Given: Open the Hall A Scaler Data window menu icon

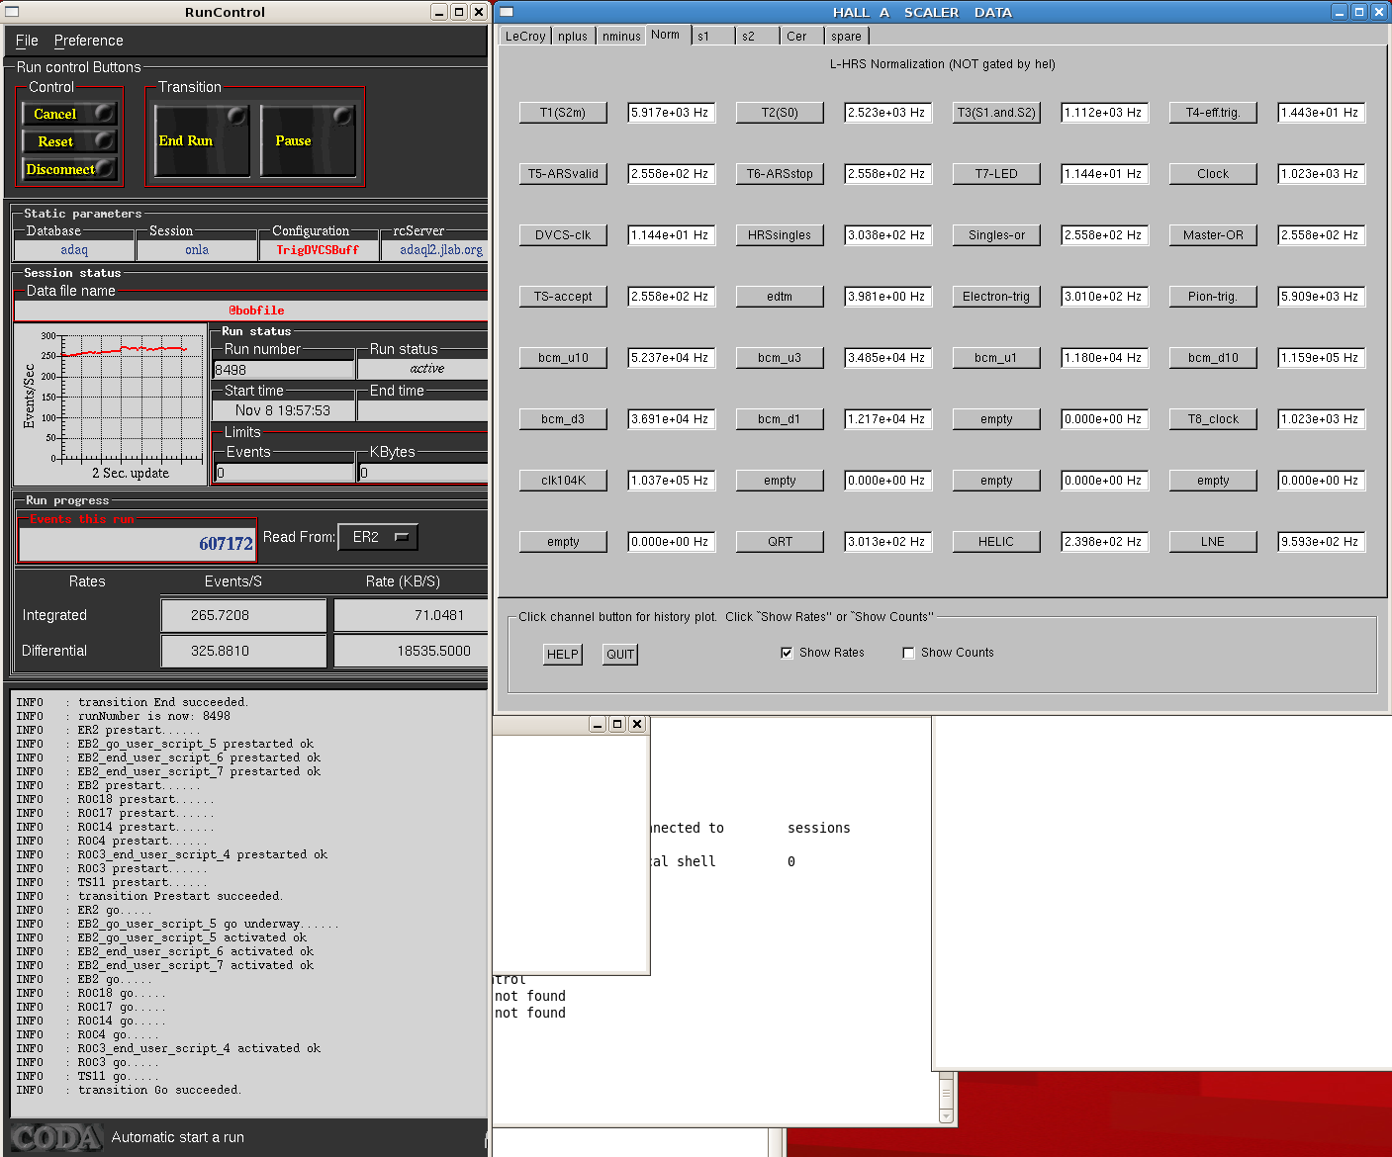Looking at the screenshot, I should pos(507,12).
